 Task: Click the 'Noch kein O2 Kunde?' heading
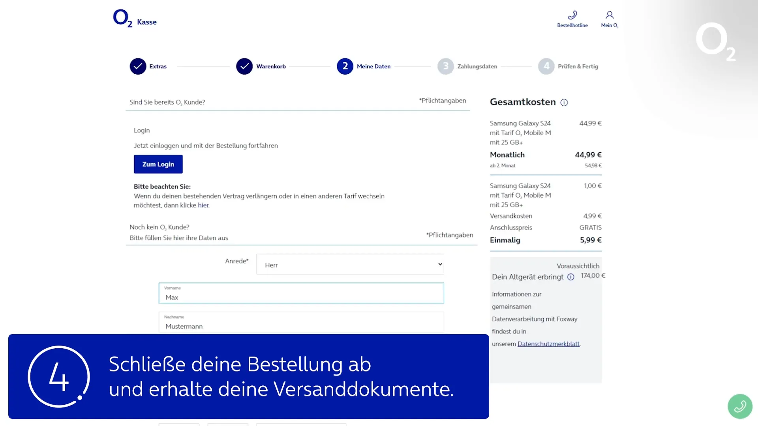[x=159, y=227]
